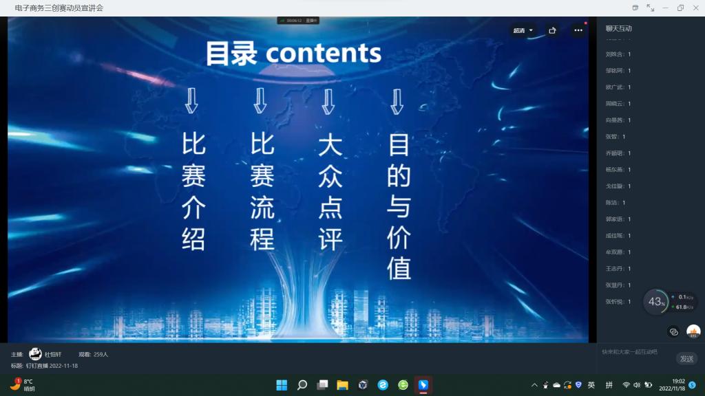
Task: Click the orange like icon in chat
Action: tap(693, 331)
